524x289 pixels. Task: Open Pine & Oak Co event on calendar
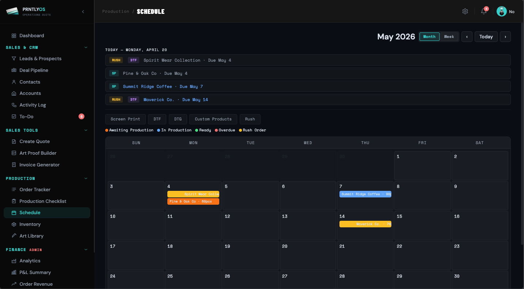pyautogui.click(x=193, y=201)
